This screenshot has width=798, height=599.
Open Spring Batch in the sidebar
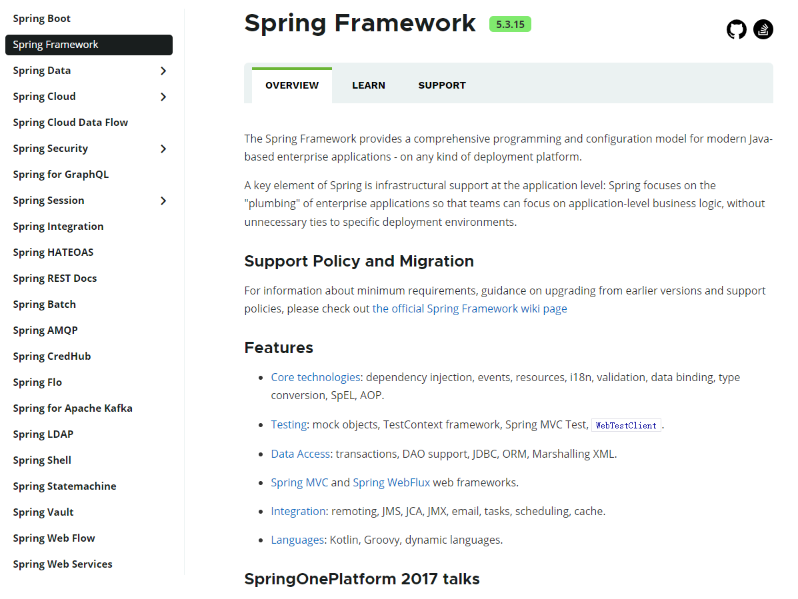tap(44, 304)
